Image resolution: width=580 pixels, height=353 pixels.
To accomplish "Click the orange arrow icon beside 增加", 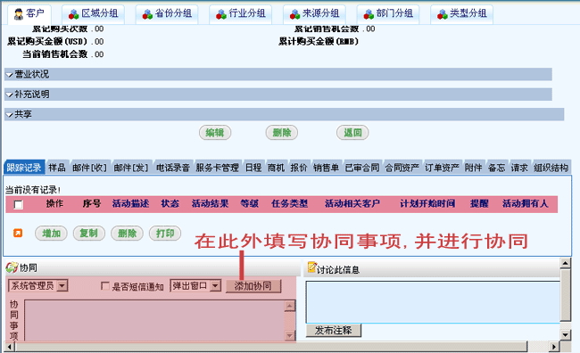I will click(x=18, y=233).
